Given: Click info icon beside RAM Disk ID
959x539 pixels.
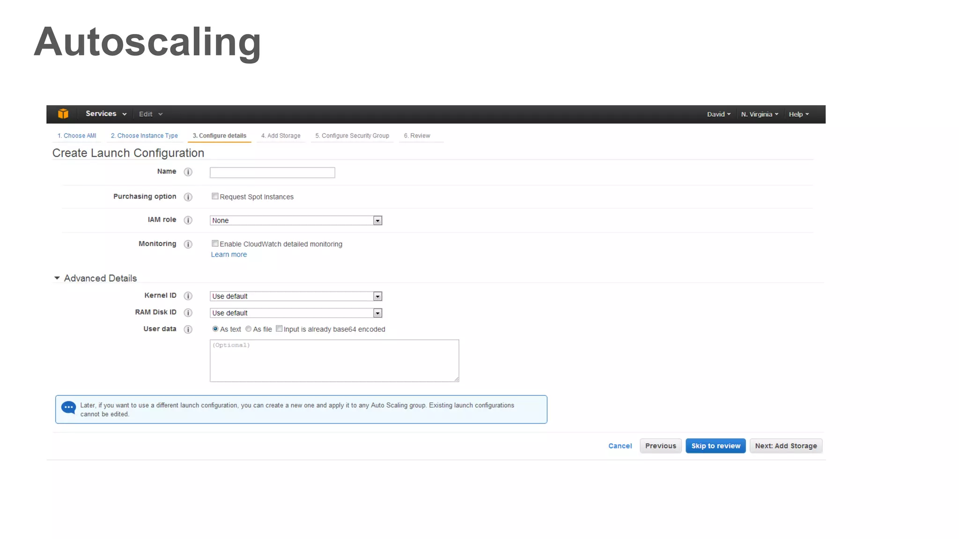Looking at the screenshot, I should tap(188, 313).
